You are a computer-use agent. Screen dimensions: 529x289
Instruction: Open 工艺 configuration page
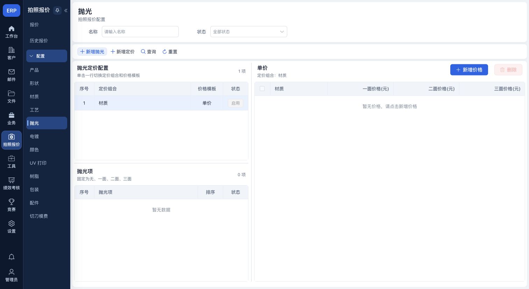tap(47, 110)
